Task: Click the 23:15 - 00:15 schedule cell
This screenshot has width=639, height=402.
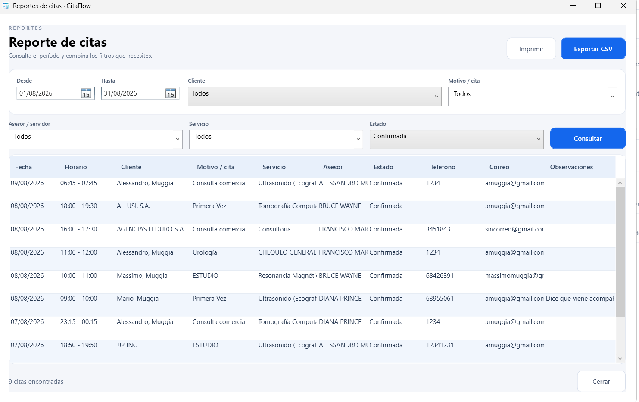Action: (x=79, y=322)
